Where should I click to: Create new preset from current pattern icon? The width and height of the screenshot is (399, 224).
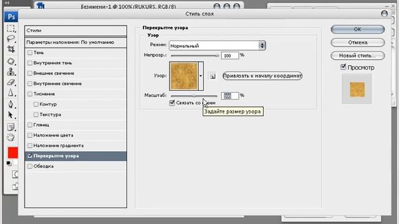213,76
